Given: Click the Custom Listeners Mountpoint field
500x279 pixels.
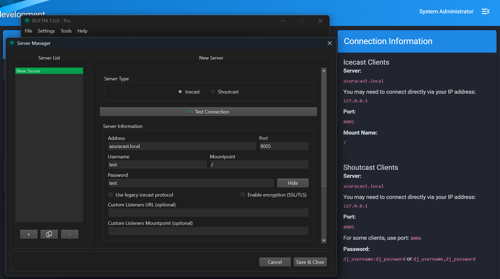Looking at the screenshot, I should pos(208,231).
